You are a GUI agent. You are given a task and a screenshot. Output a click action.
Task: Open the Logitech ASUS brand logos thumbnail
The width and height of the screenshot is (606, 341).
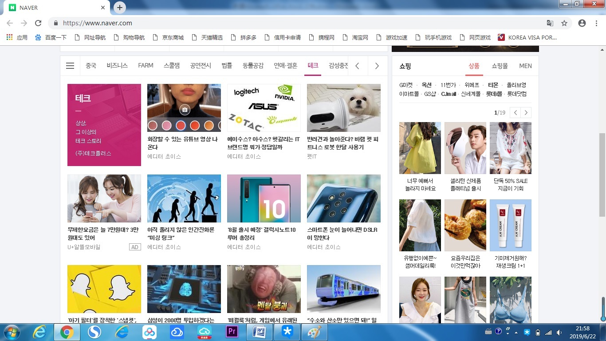(264, 108)
